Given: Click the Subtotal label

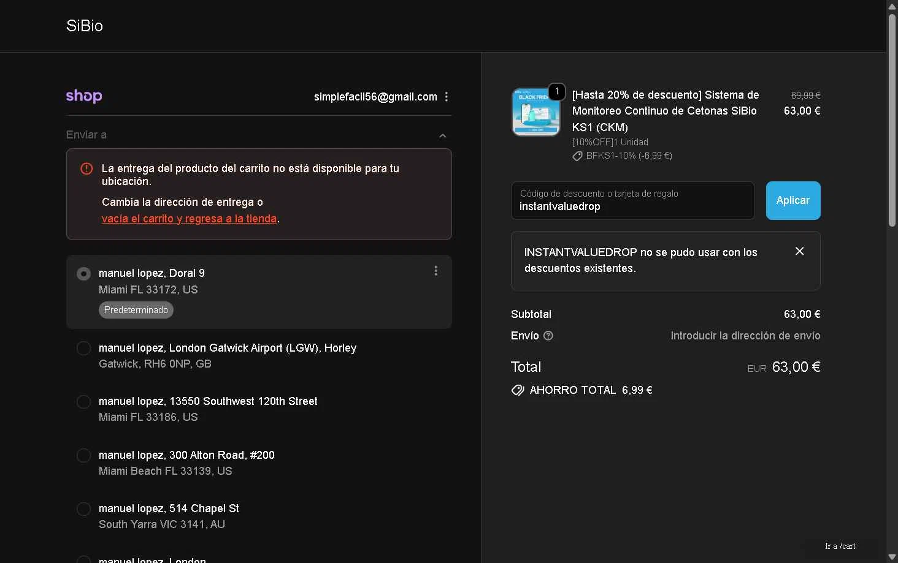Looking at the screenshot, I should (531, 314).
